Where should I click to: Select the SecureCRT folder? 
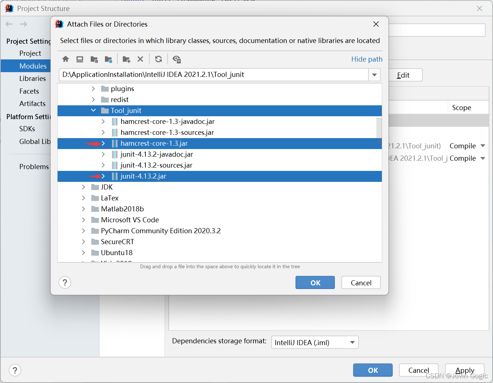tap(220, 242)
